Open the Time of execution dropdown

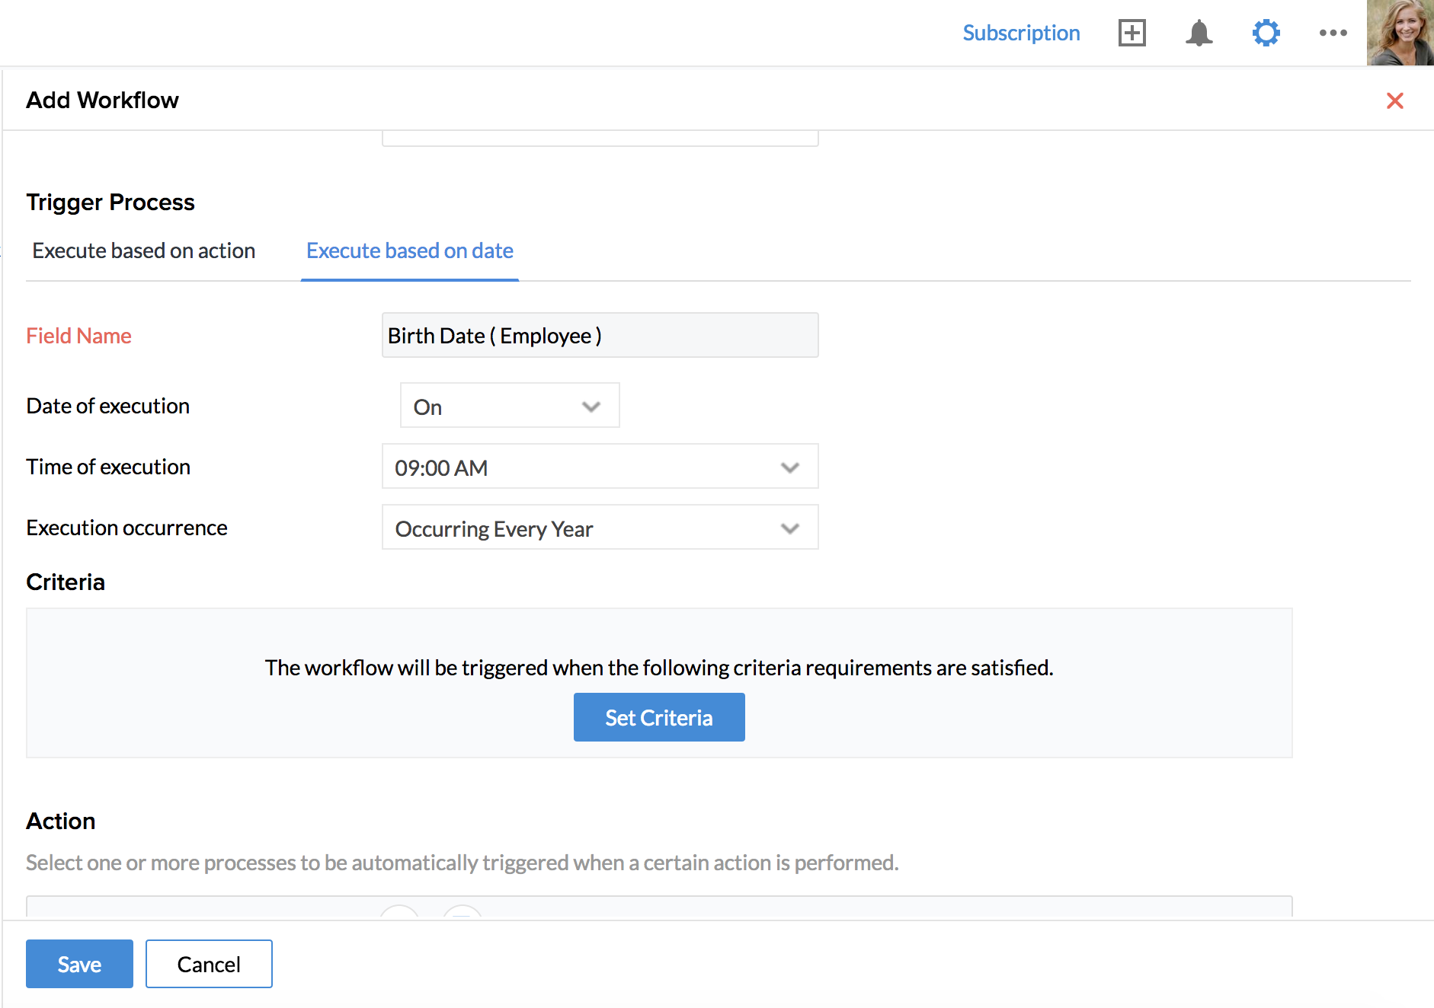(600, 467)
